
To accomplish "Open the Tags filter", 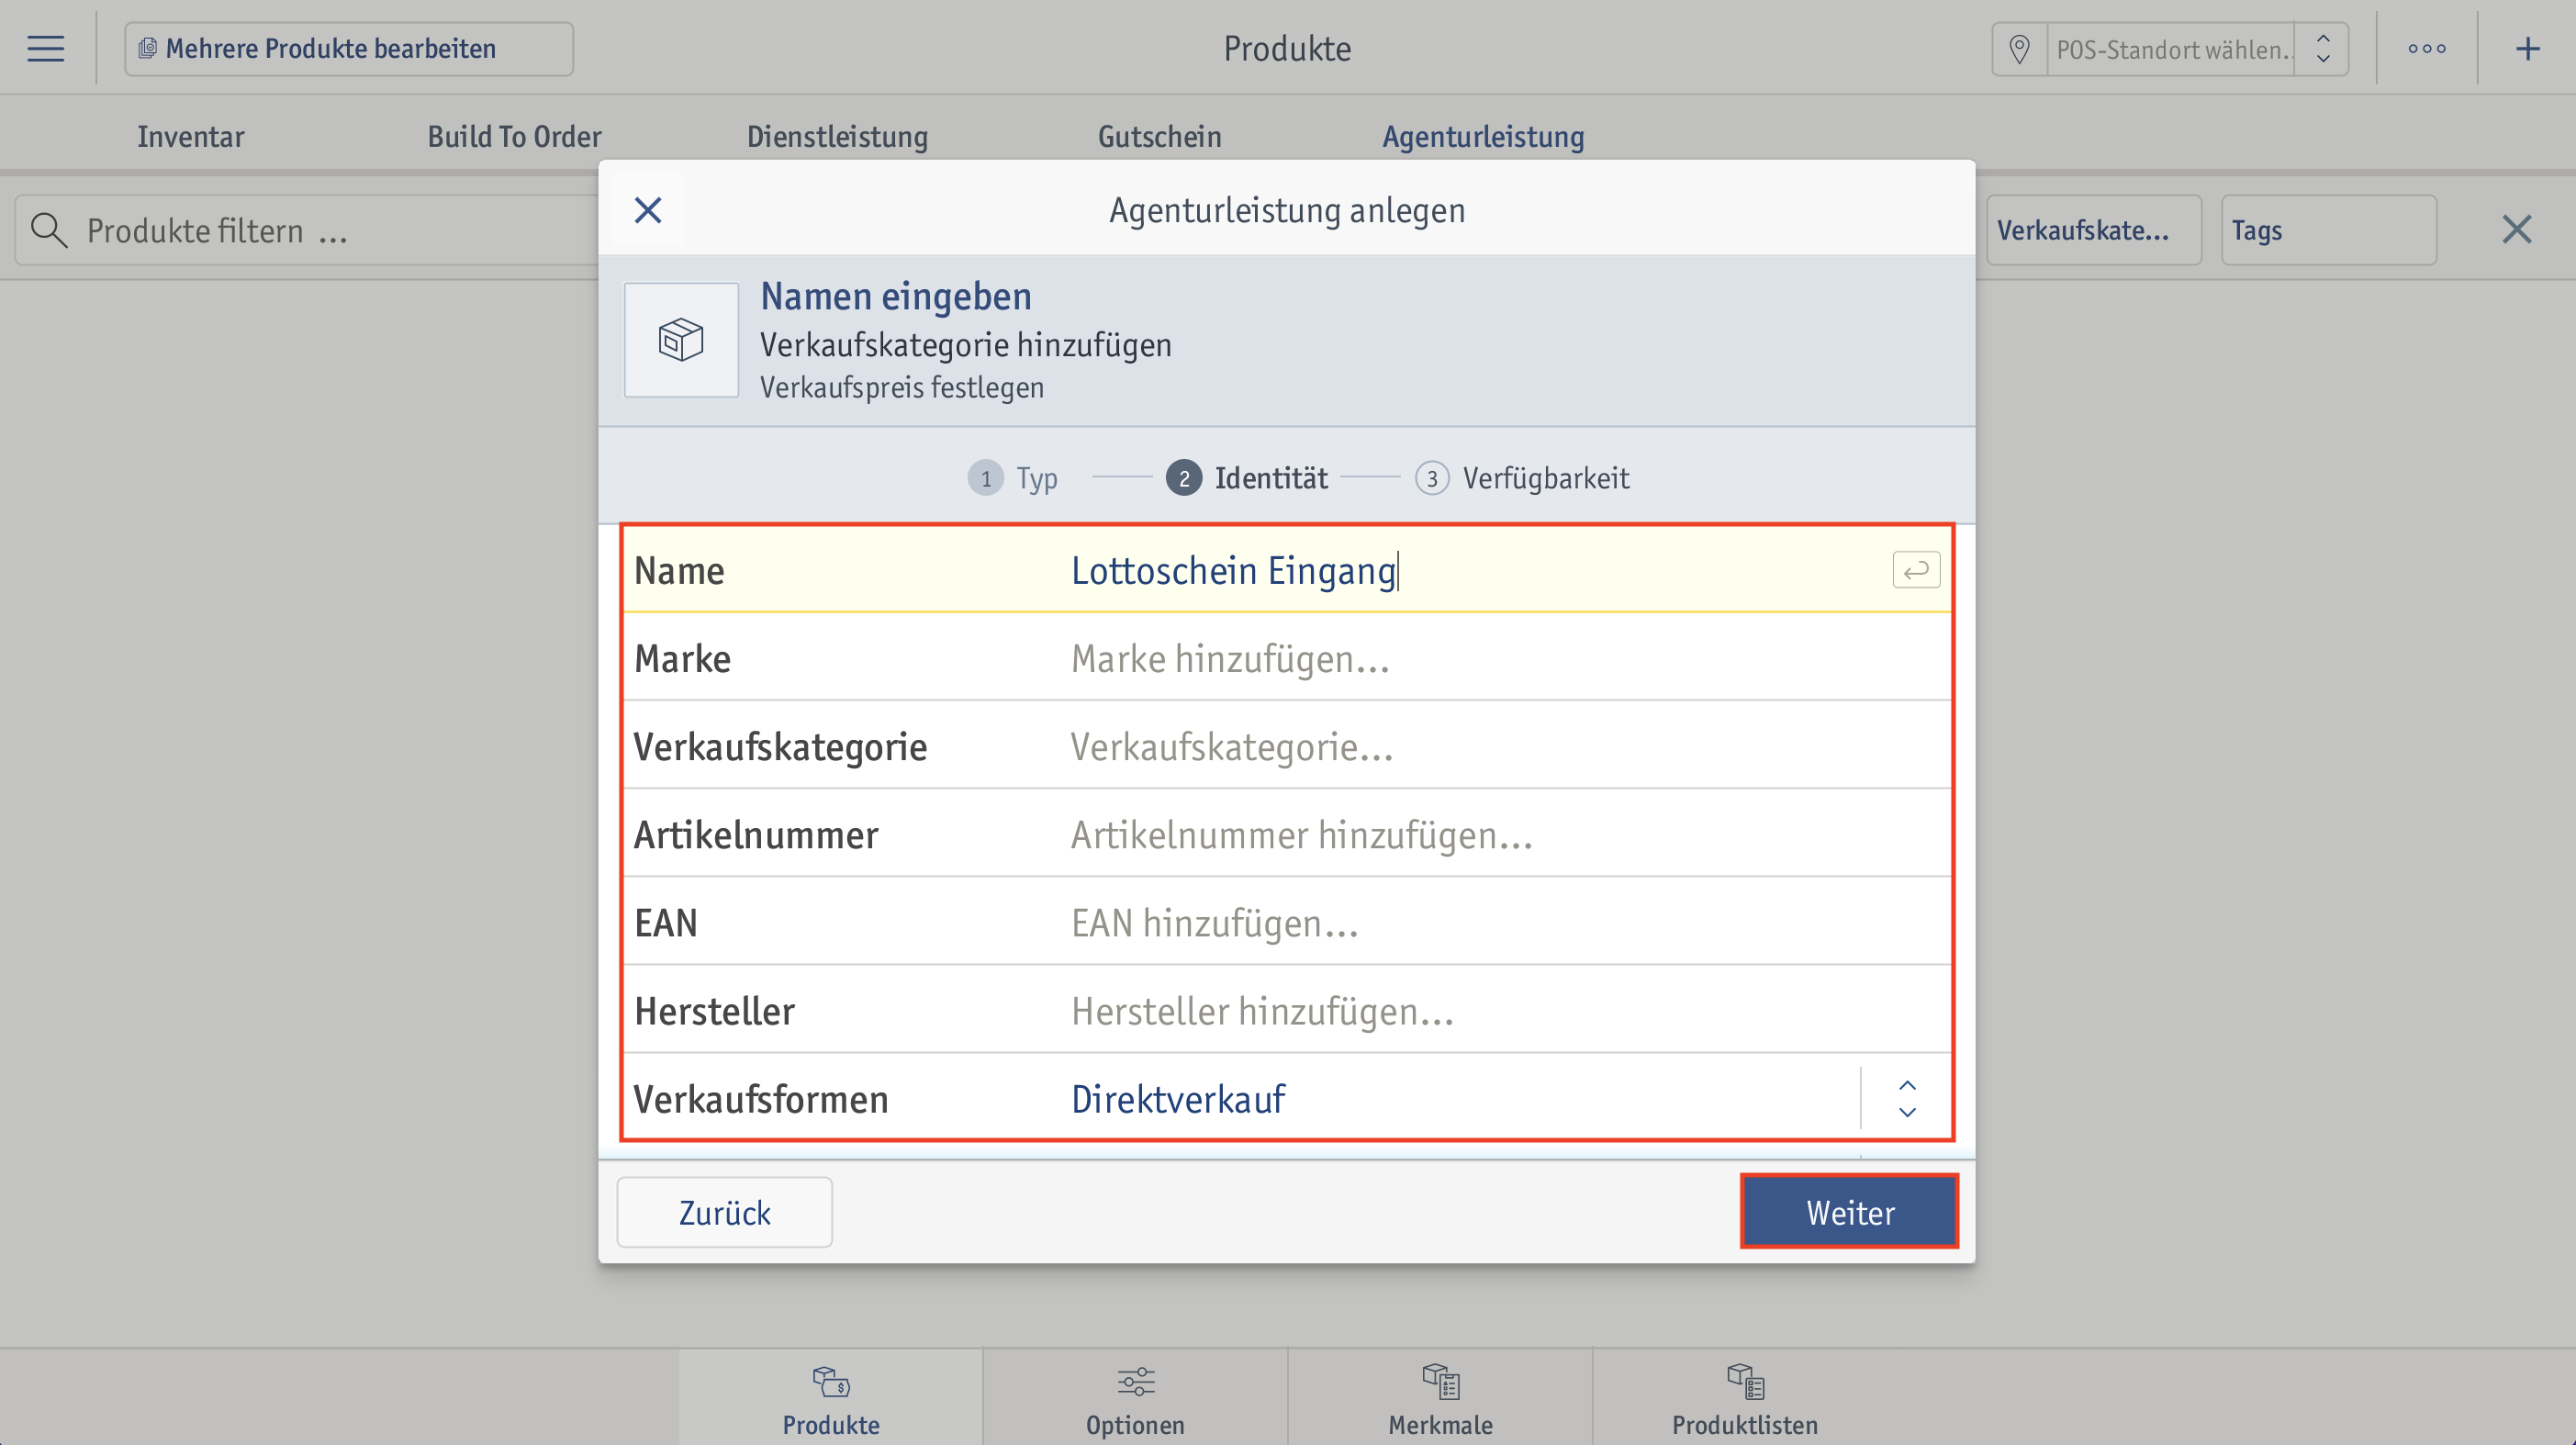I will pos(2328,230).
